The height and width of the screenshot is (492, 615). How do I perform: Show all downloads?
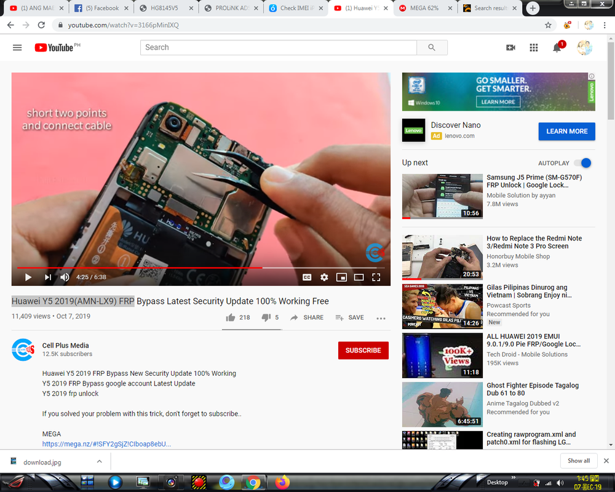tap(579, 461)
